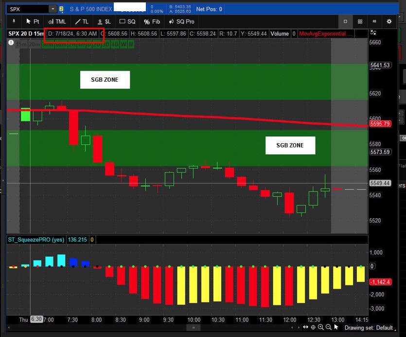Open the SPX symbol dropdown arrow
406x337 pixels.
[x=52, y=9]
